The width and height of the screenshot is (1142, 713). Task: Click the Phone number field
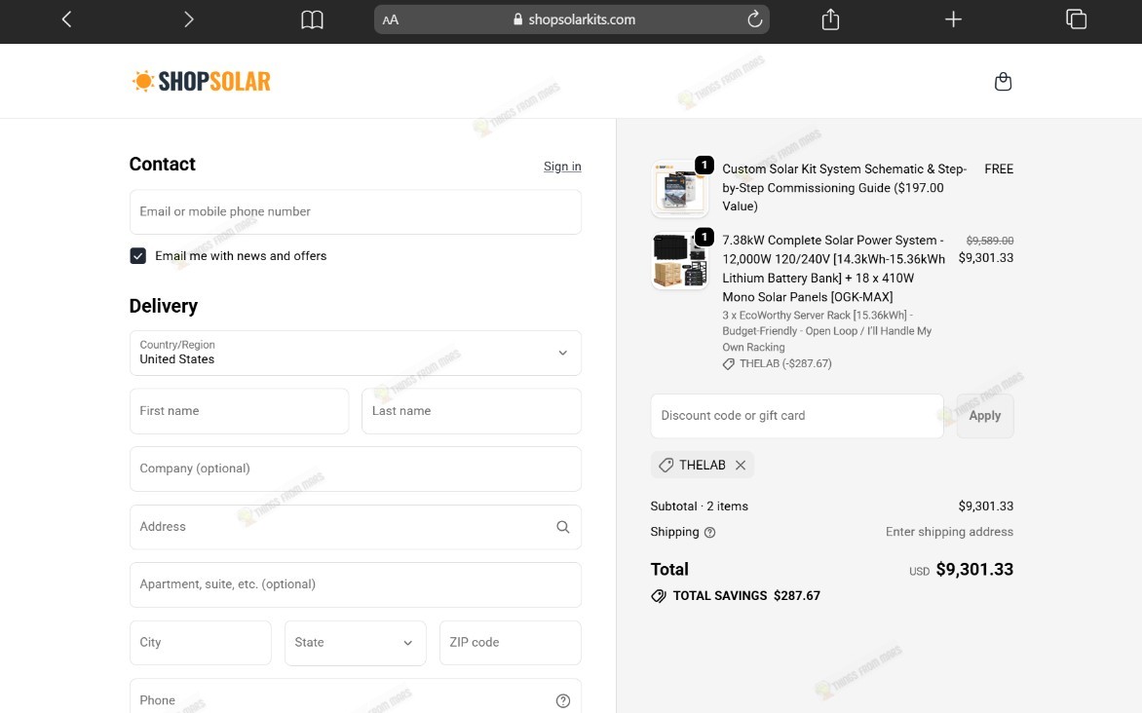356,696
